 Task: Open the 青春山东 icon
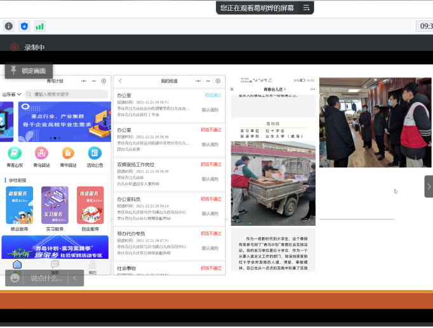[15, 154]
